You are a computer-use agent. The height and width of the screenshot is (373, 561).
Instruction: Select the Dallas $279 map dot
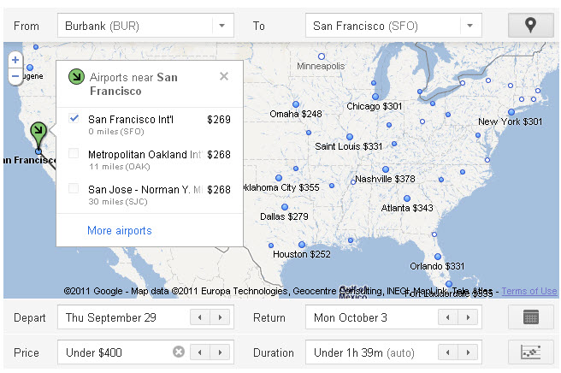(x=285, y=207)
